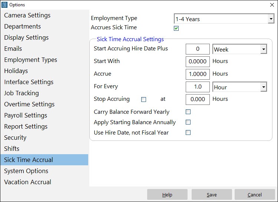Click the Options window app icon
This screenshot has width=278, height=202.
point(4,5)
